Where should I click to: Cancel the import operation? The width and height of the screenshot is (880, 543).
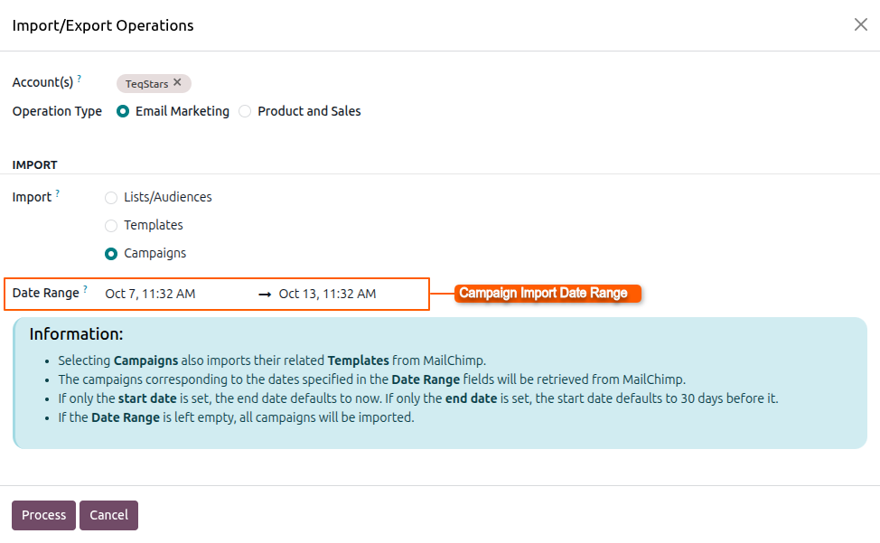pos(109,515)
